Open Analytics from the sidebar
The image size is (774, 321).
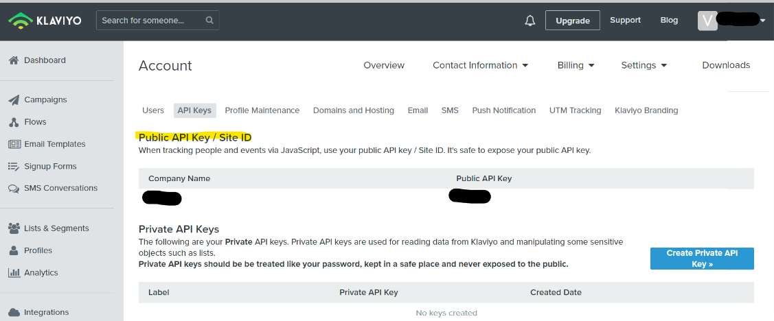click(41, 273)
